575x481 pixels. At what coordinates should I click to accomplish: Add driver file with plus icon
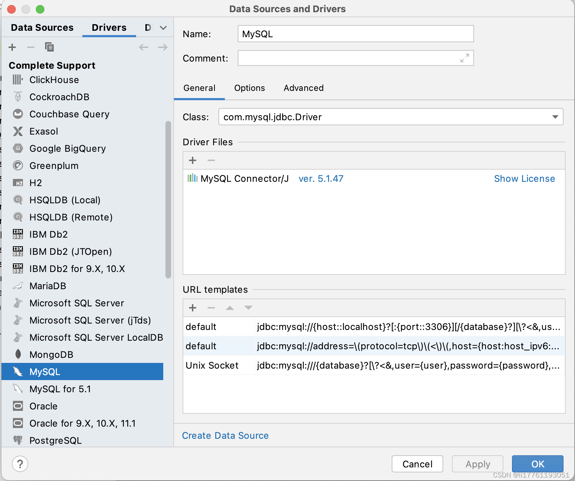click(x=192, y=160)
